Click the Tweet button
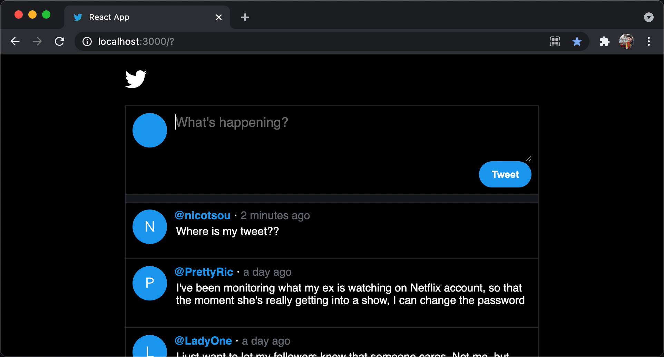 point(505,174)
